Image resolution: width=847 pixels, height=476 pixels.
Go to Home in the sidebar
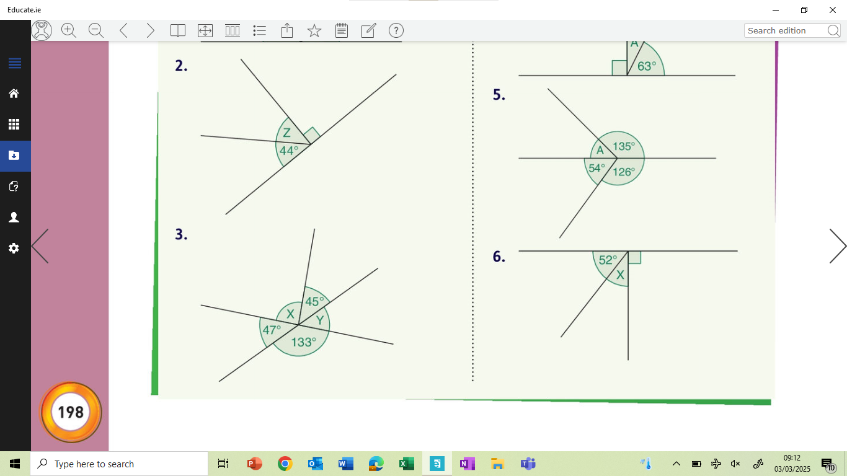15,93
